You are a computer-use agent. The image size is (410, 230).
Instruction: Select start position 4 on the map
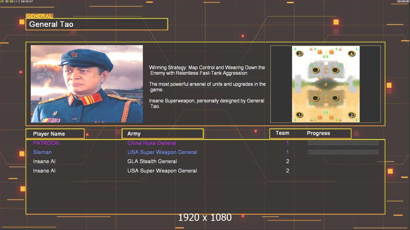(x=352, y=53)
